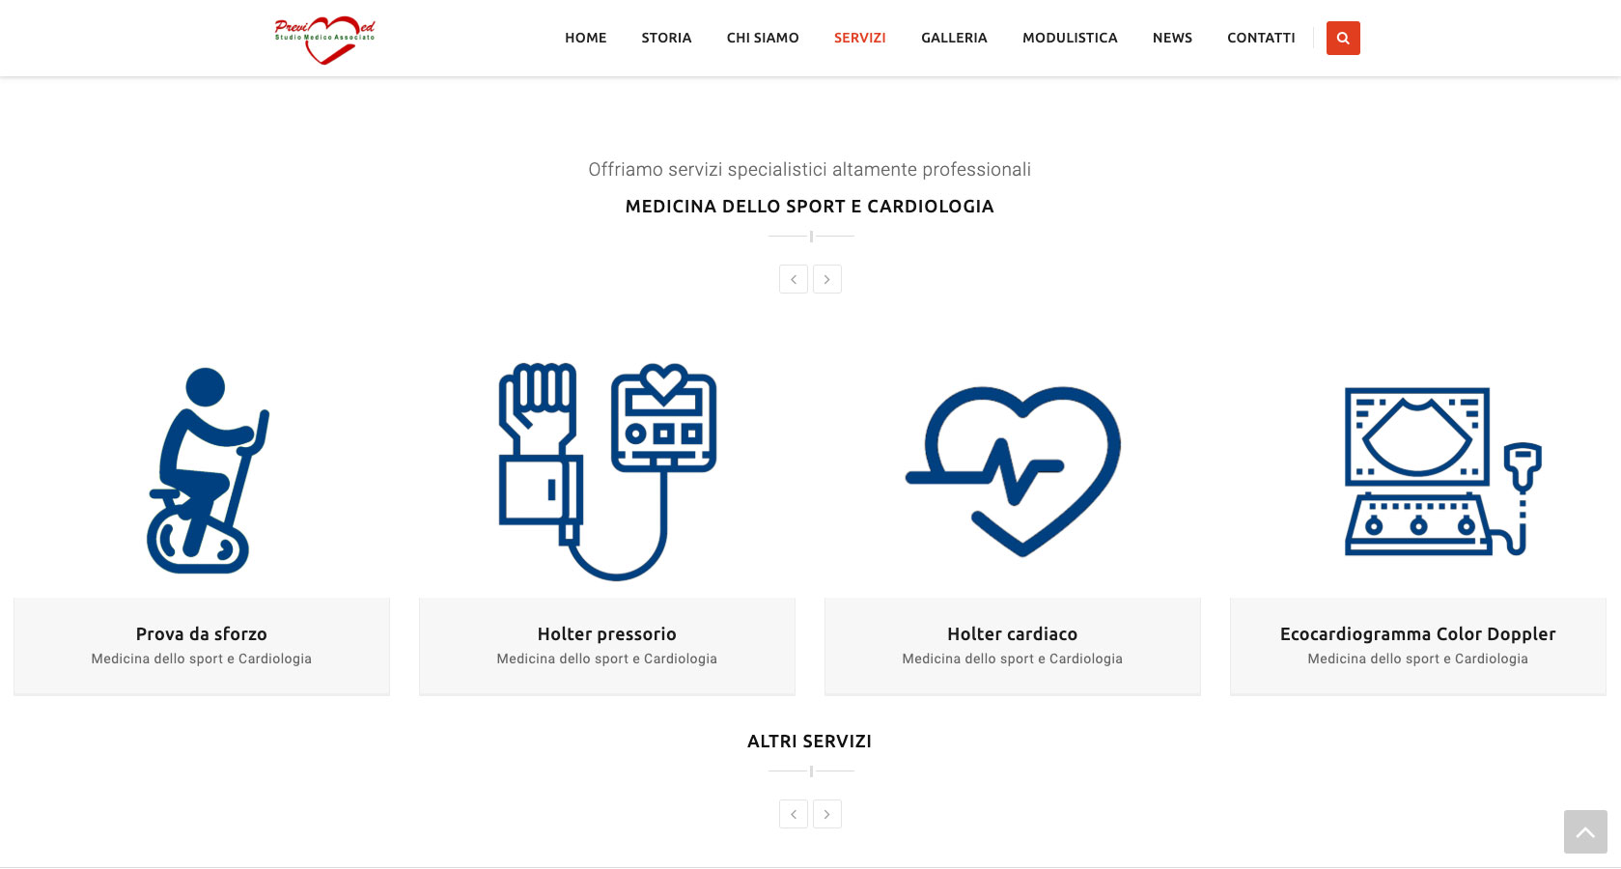Select the exercise bike Prova da sforzo icon
1621x869 pixels.
click(208, 470)
